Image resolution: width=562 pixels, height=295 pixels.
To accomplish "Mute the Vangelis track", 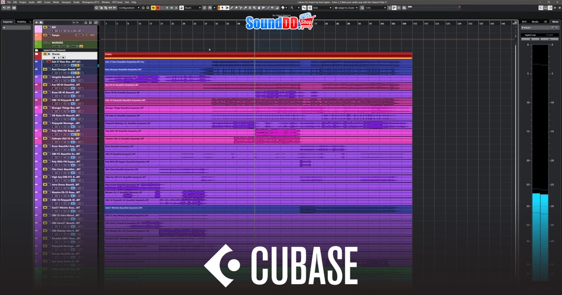I will pos(45,77).
